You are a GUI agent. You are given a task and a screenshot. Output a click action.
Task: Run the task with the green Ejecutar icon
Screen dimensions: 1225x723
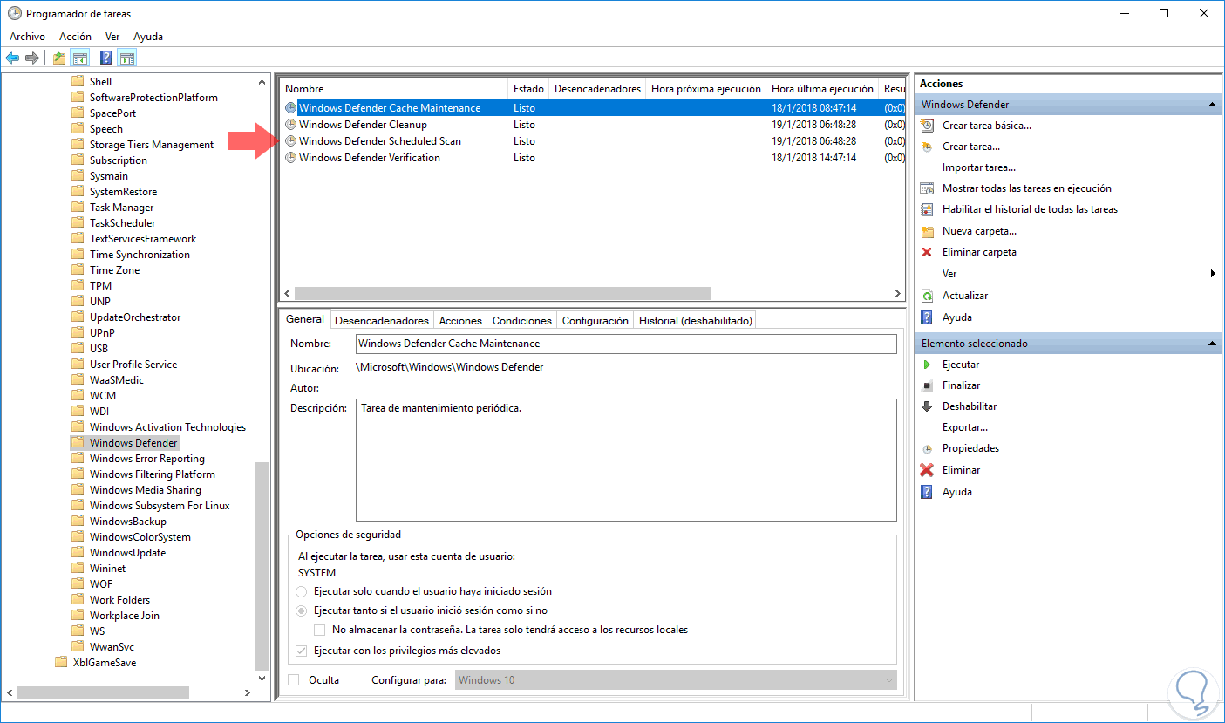(927, 365)
